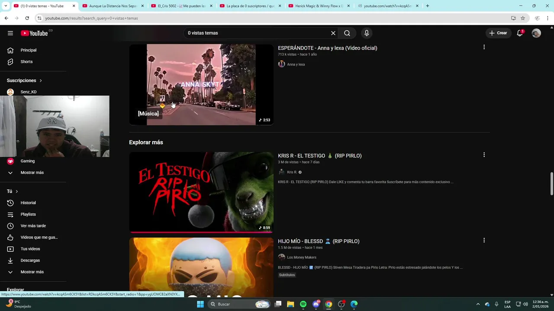The width and height of the screenshot is (554, 311).
Task: Open the Windows Start menu
Action: tap(200, 304)
